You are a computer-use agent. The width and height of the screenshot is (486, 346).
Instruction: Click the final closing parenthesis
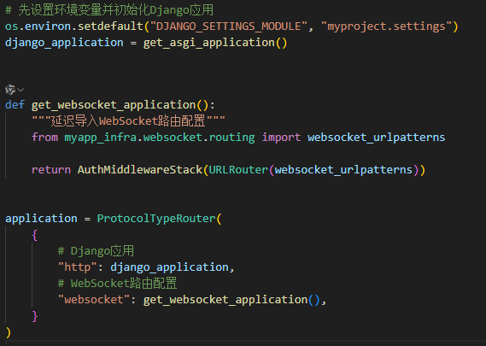coord(8,332)
